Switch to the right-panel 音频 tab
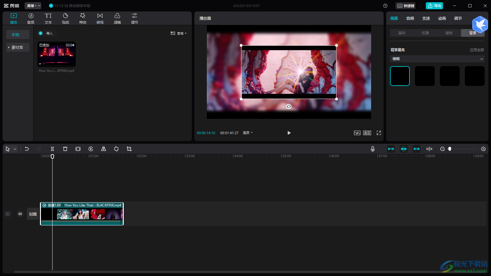The width and height of the screenshot is (491, 276). pyautogui.click(x=410, y=19)
